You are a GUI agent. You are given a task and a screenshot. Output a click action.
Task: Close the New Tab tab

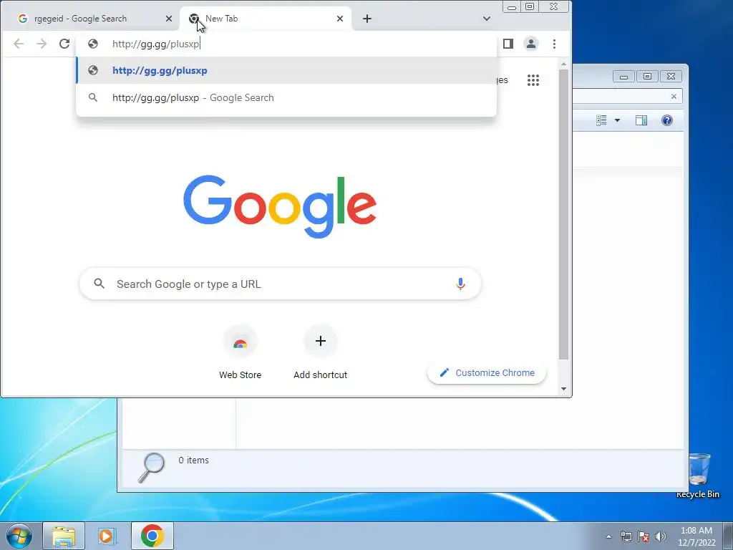(340, 19)
